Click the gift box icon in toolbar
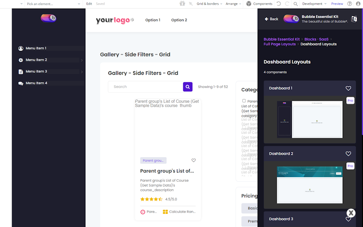The height and width of the screenshot is (227, 363). coord(182,4)
